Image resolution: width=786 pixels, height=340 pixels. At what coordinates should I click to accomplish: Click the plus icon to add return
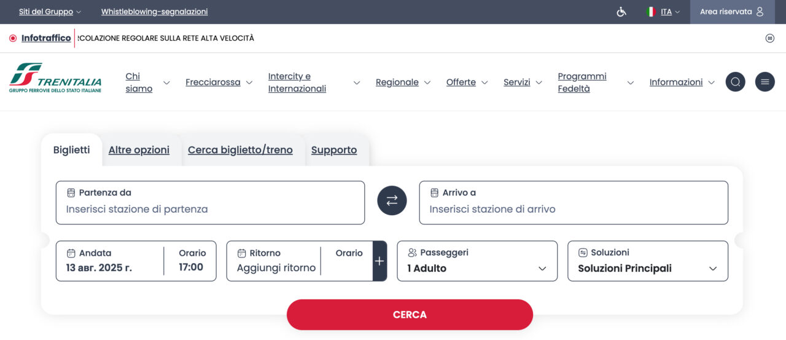(379, 261)
